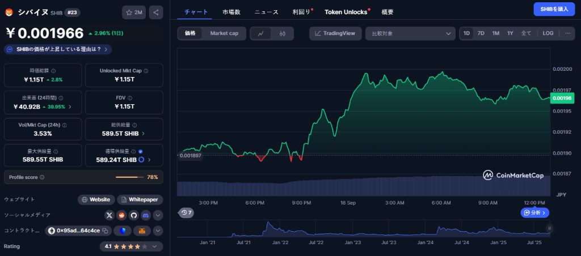Click the MetaMask fox icon
Viewport: 581px width, 256px height.
click(x=142, y=231)
